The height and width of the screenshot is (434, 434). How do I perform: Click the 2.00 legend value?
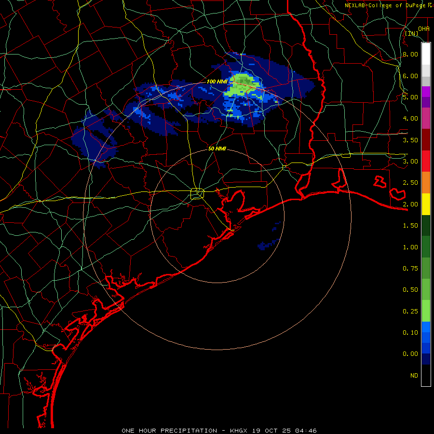pos(410,204)
